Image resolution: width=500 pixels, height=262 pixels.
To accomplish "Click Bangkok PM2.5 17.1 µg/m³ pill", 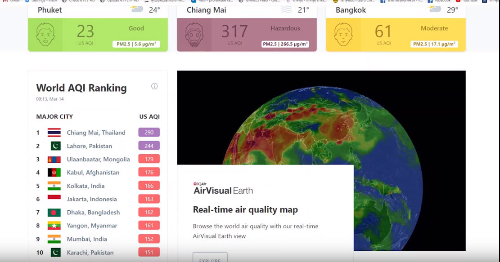I will click(434, 44).
